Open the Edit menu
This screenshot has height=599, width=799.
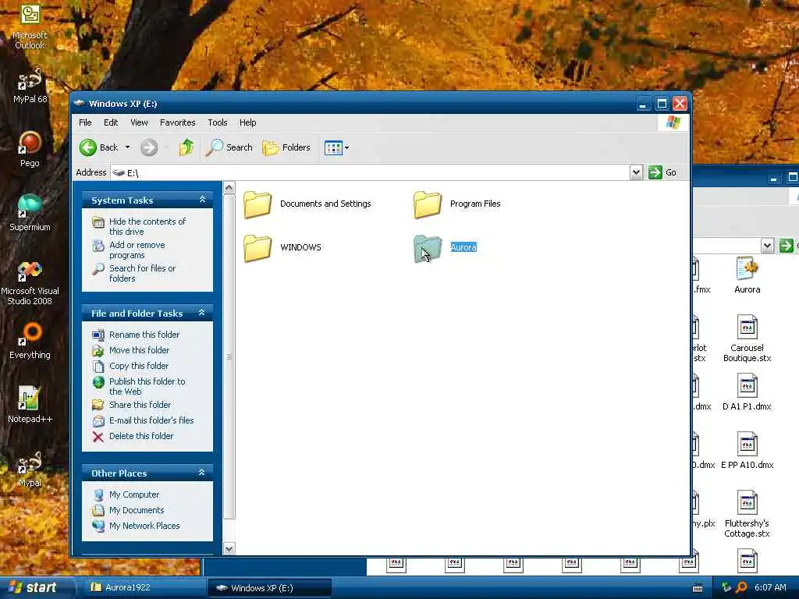[111, 122]
